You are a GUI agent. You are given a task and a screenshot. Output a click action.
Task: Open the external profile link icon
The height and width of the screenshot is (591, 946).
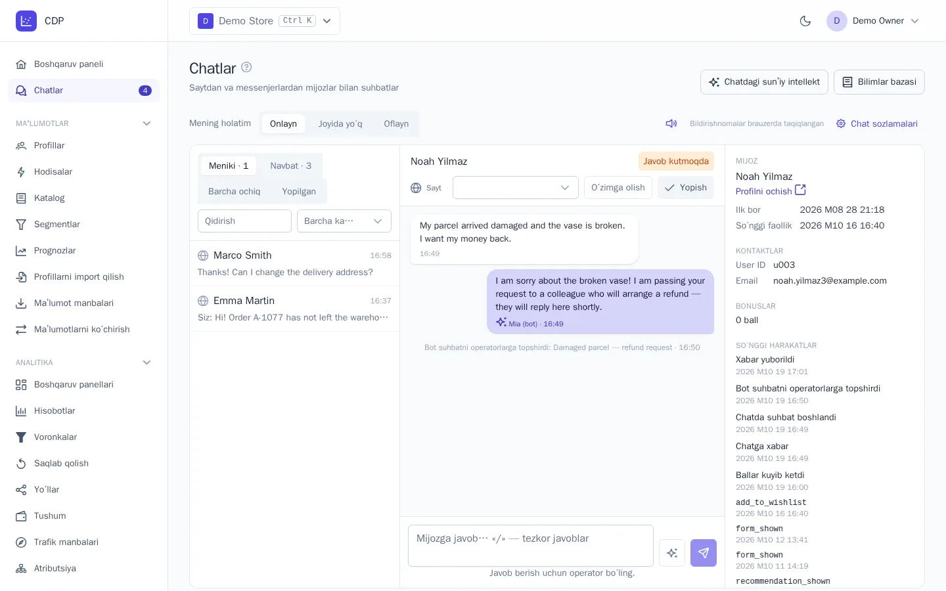[x=800, y=190]
